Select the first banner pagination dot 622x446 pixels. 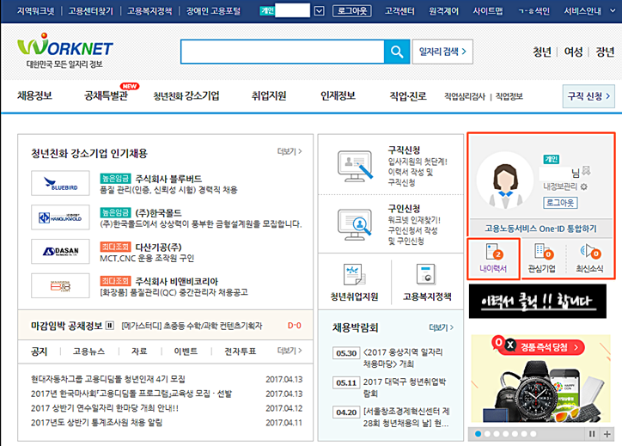click(x=478, y=434)
